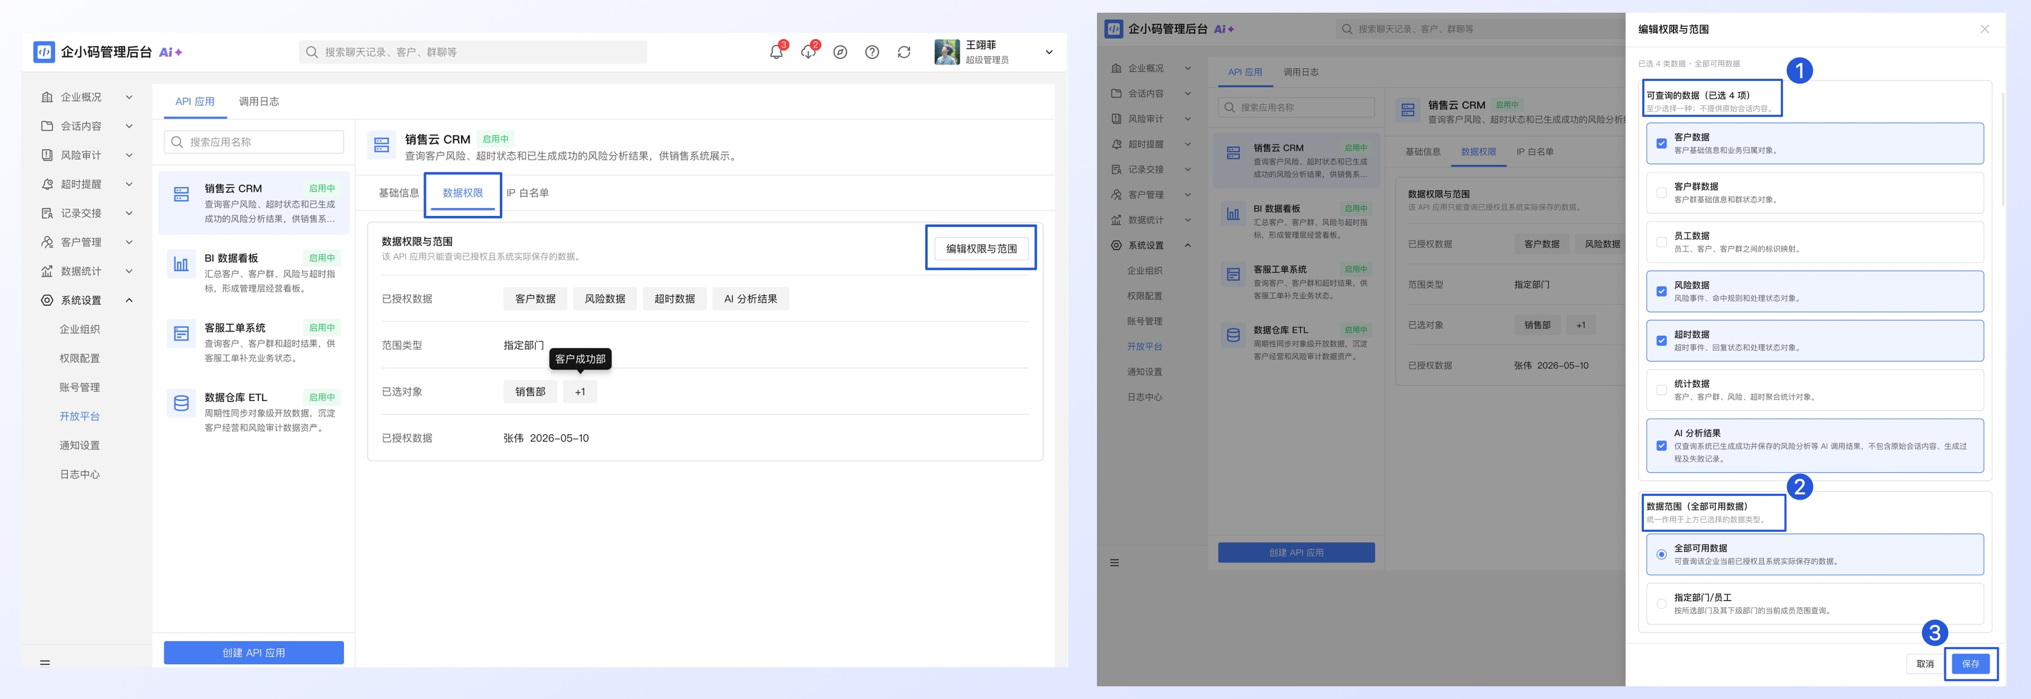
Task: Uncheck the 客户数据 checkbox
Action: click(x=1661, y=143)
